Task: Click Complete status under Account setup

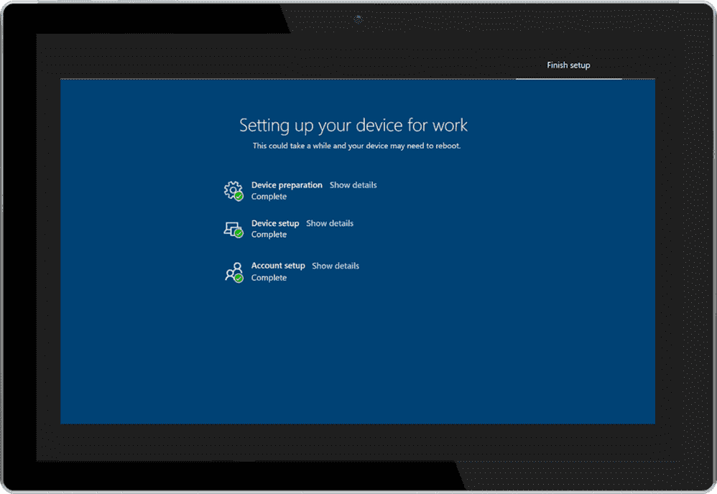Action: (269, 278)
